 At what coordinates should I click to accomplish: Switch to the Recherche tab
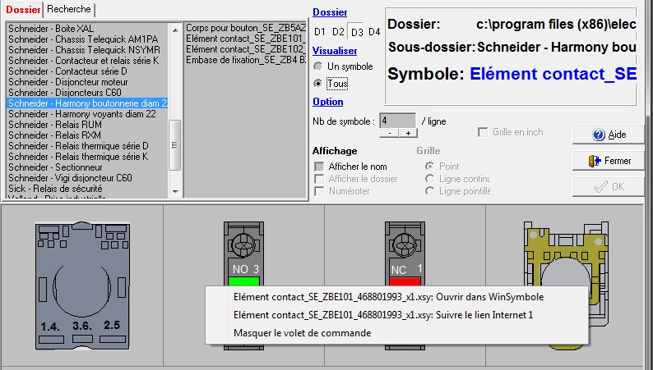(x=69, y=8)
